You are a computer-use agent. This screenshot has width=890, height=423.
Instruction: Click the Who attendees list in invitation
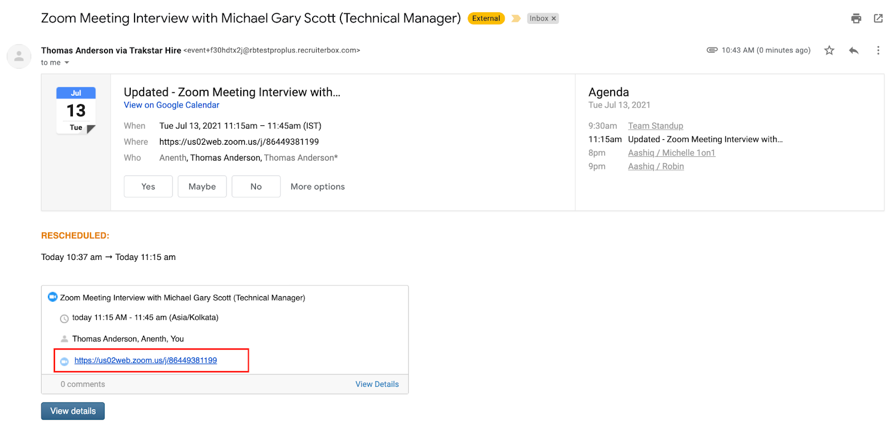click(249, 158)
